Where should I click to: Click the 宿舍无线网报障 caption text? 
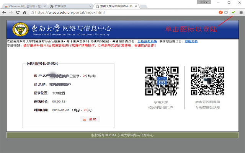click(x=207, y=102)
